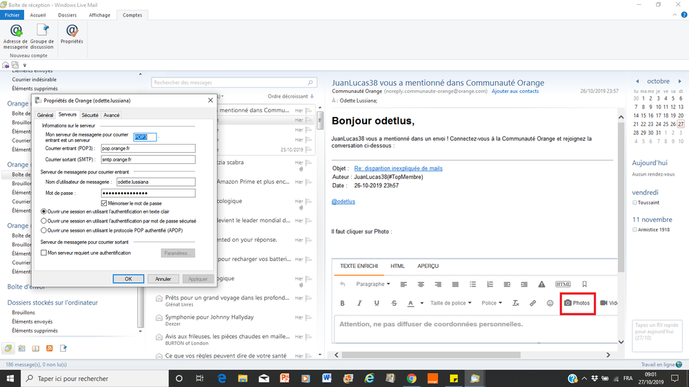Tick the Toussaint calendar event checkbox
689x387 pixels.
[x=635, y=202]
